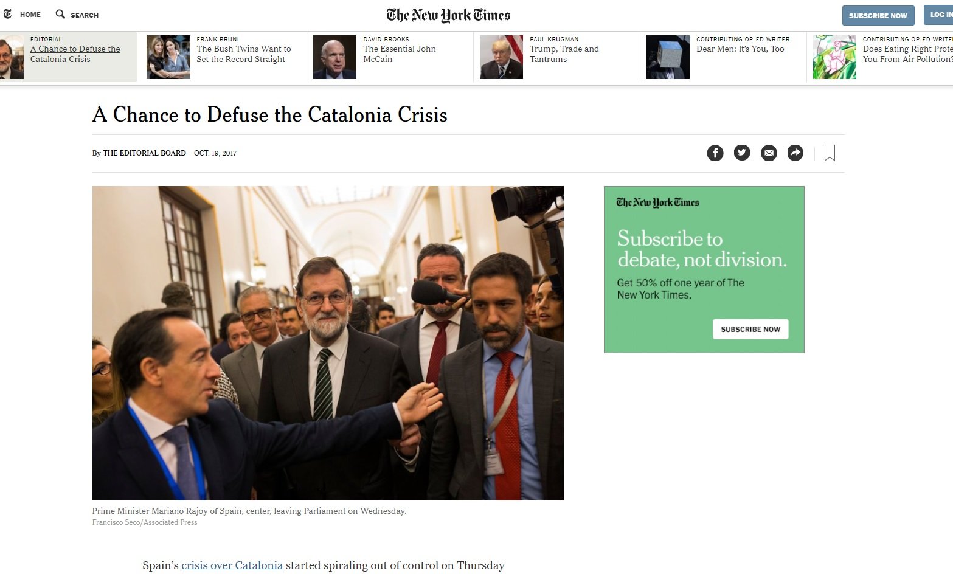Go to The New York Times masthead logo
Viewport: 953px width, 574px height.
pos(448,15)
